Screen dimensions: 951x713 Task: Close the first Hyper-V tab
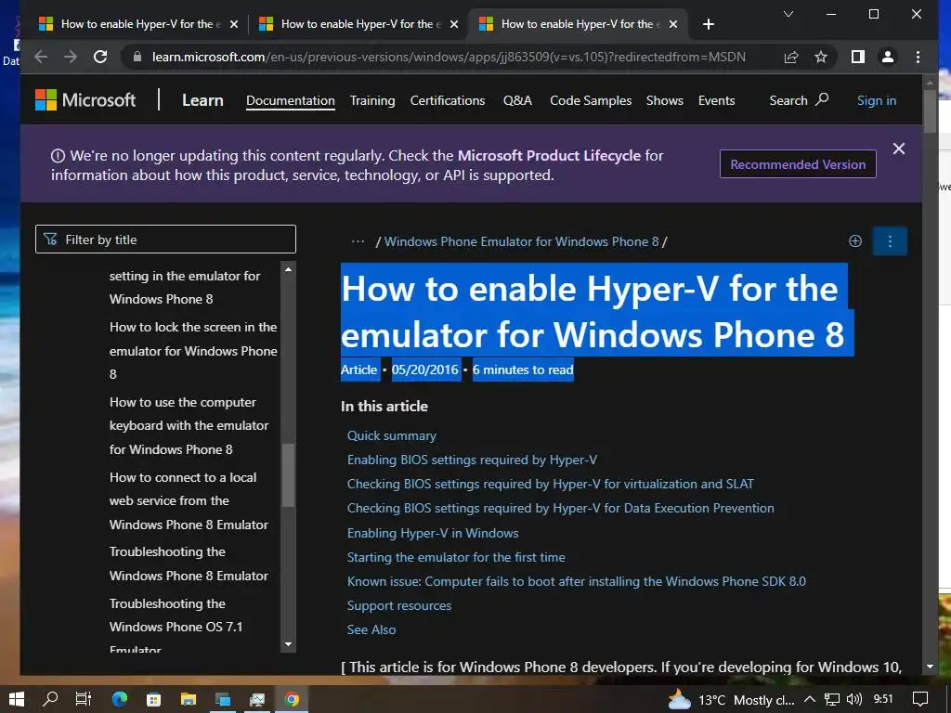[234, 24]
